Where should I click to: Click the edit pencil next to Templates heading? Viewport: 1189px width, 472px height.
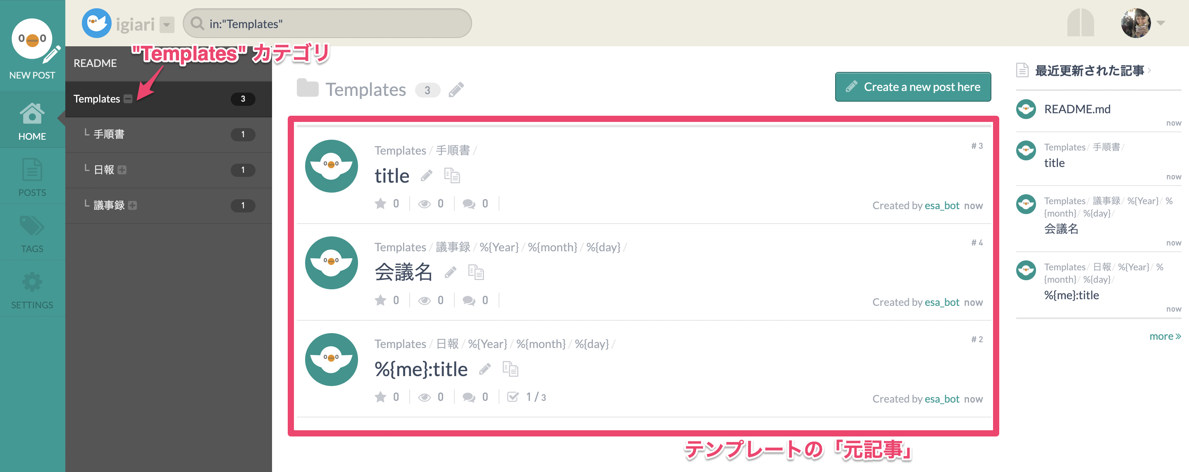456,90
